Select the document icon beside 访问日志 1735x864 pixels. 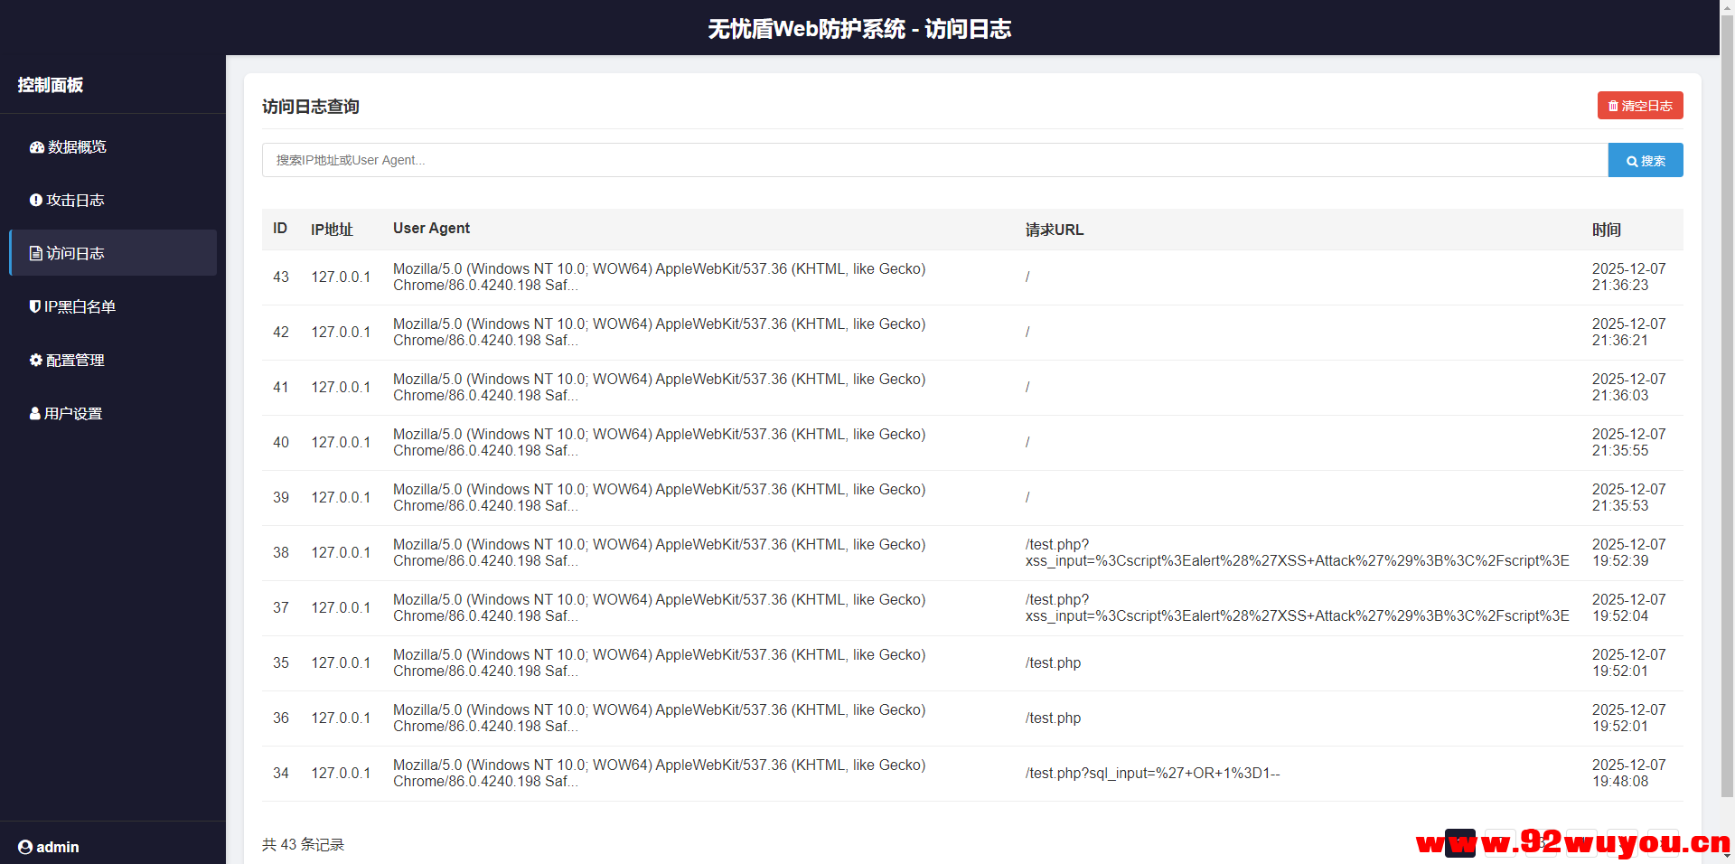point(36,253)
